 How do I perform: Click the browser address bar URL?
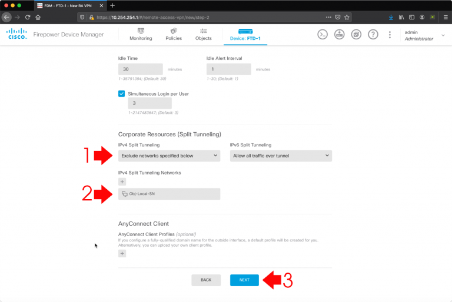click(153, 17)
